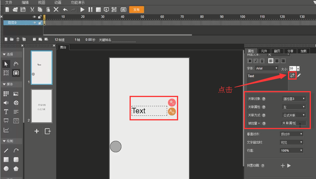
Task: Select the 图层0 layer row
Action: tap(23, 23)
